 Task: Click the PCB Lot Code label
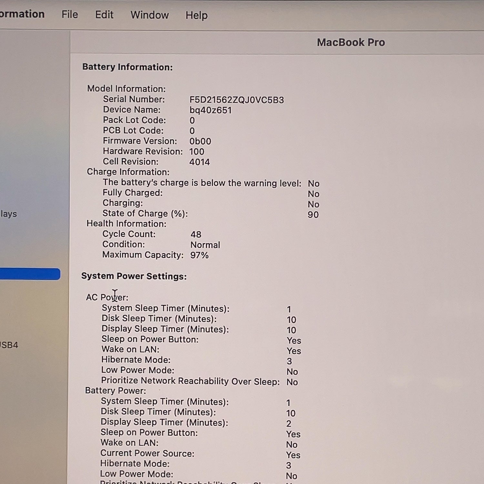coord(133,130)
